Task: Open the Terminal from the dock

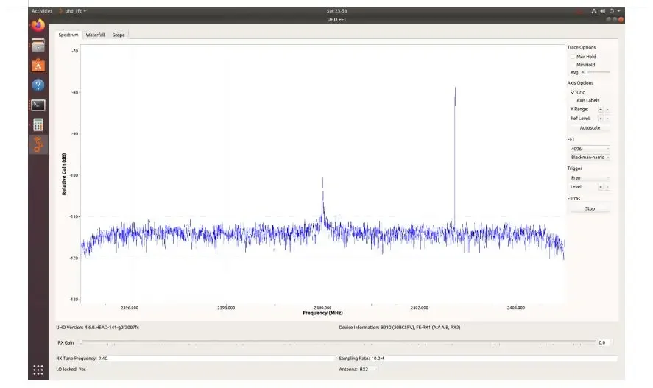Action: [38, 105]
